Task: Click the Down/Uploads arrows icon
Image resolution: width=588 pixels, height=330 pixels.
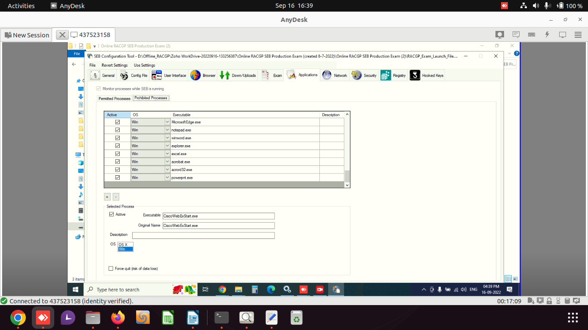Action: [225, 75]
